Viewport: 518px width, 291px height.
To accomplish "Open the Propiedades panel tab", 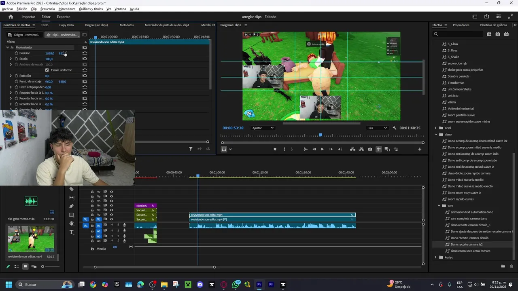I will coord(461,25).
